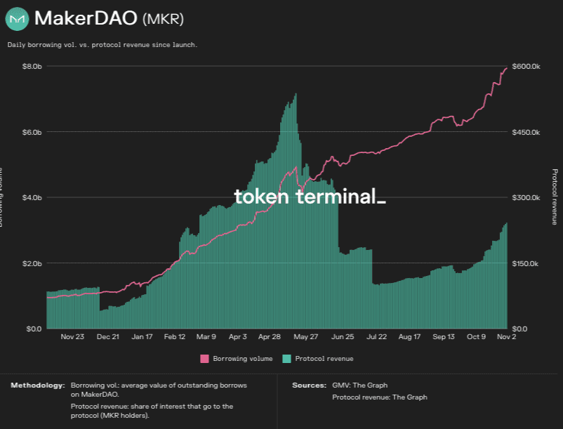The image size is (563, 429).
Task: Click the $2.0b left axis label
Action: click(33, 263)
